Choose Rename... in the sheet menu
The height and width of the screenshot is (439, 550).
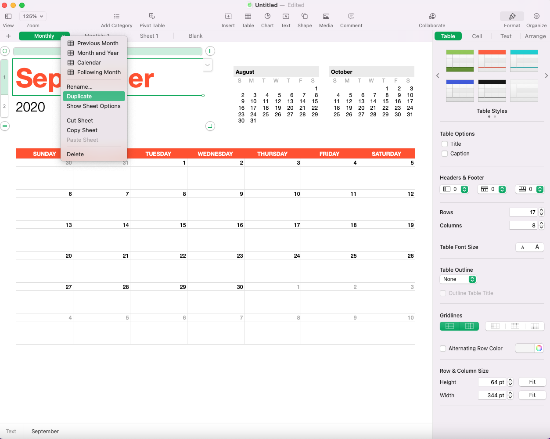tap(79, 87)
